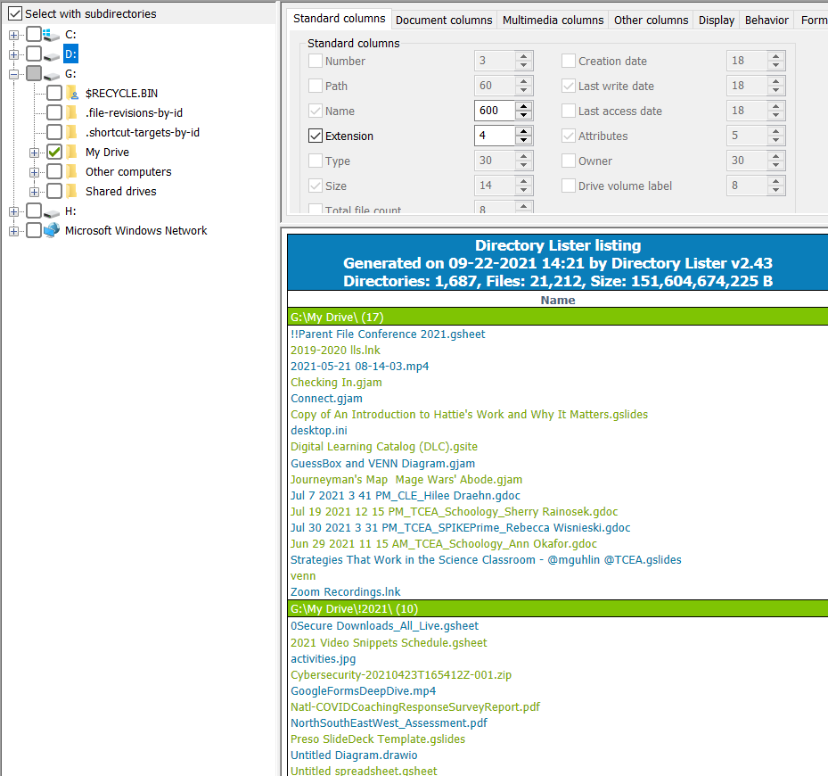Open the Other columns tab

(652, 21)
